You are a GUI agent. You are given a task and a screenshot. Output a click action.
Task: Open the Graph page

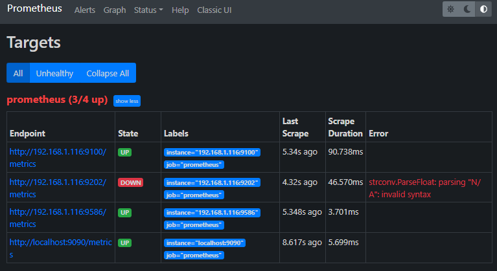click(x=115, y=10)
